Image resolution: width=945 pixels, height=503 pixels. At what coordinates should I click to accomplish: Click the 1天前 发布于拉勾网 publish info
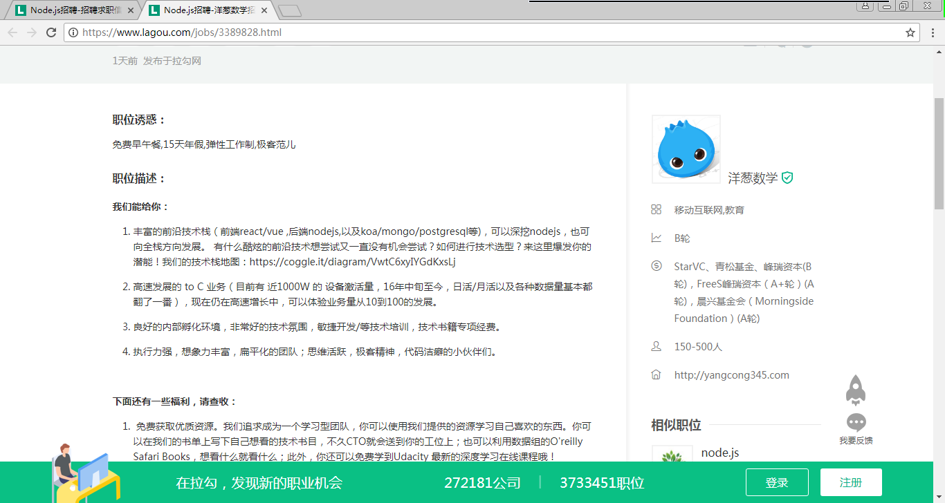tap(157, 61)
